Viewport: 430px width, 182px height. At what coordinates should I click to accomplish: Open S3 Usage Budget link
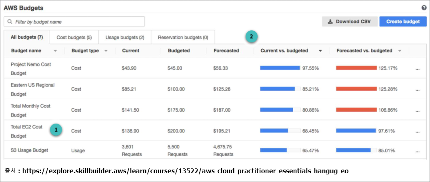click(29, 150)
